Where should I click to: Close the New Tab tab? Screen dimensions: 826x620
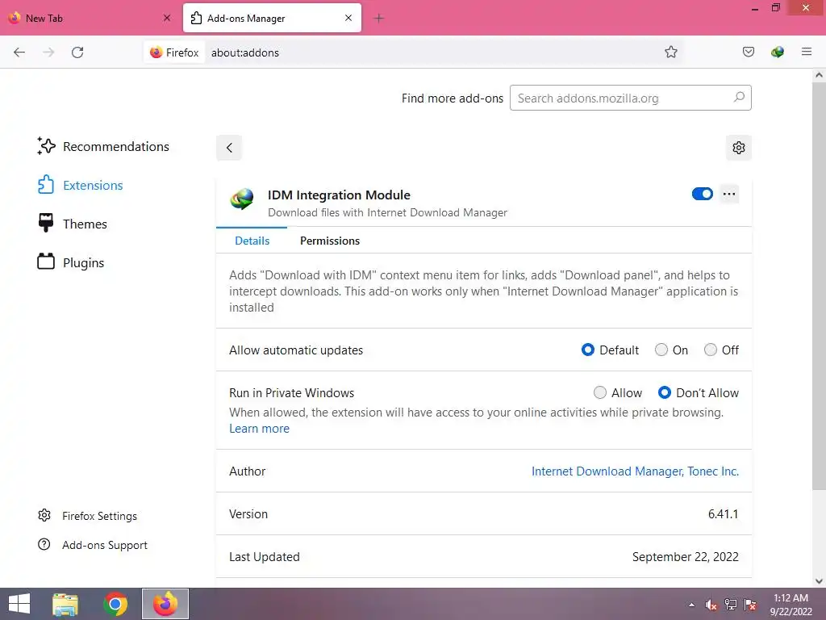click(167, 18)
